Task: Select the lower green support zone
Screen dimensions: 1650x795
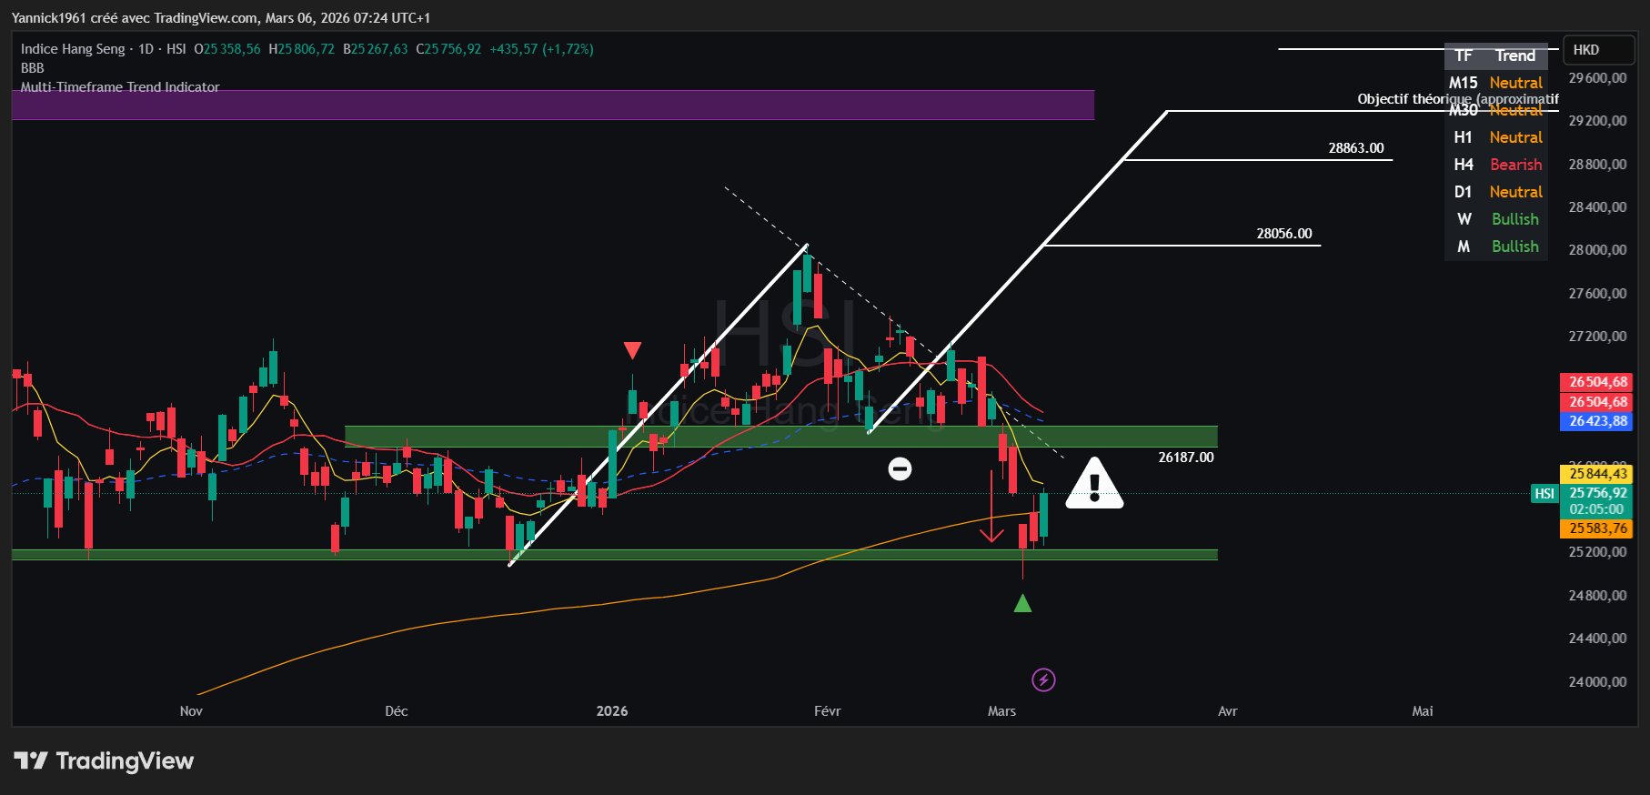Action: point(614,554)
